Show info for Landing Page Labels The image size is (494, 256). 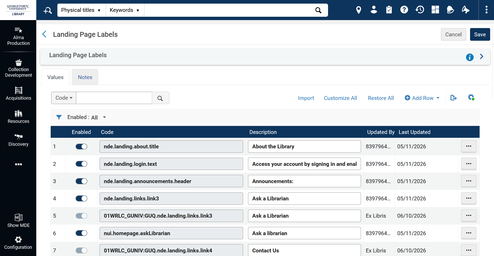pyautogui.click(x=470, y=57)
